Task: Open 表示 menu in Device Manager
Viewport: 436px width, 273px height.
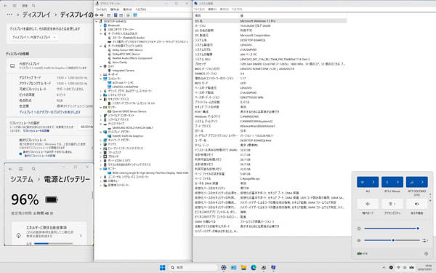Action: [127, 9]
